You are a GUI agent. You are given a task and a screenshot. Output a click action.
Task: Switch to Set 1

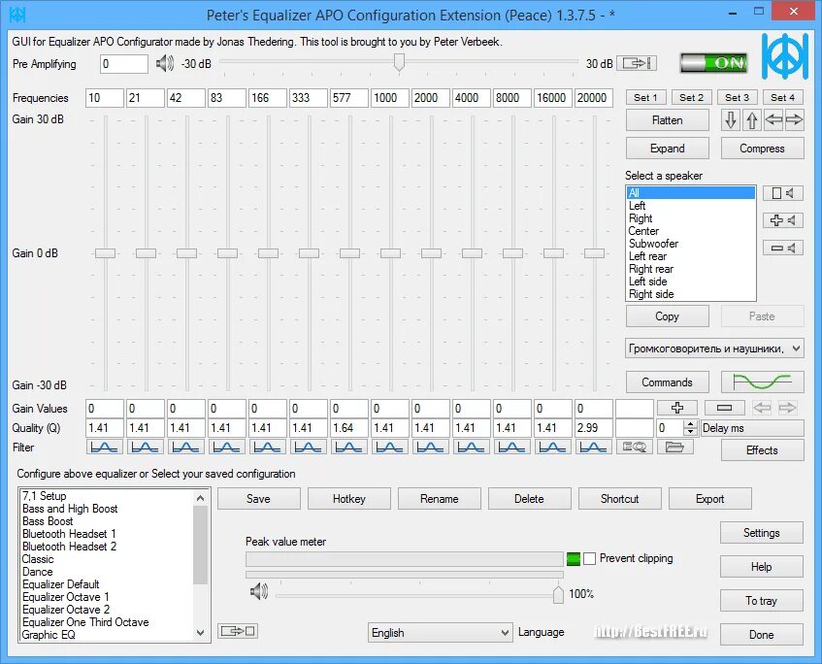(x=645, y=97)
